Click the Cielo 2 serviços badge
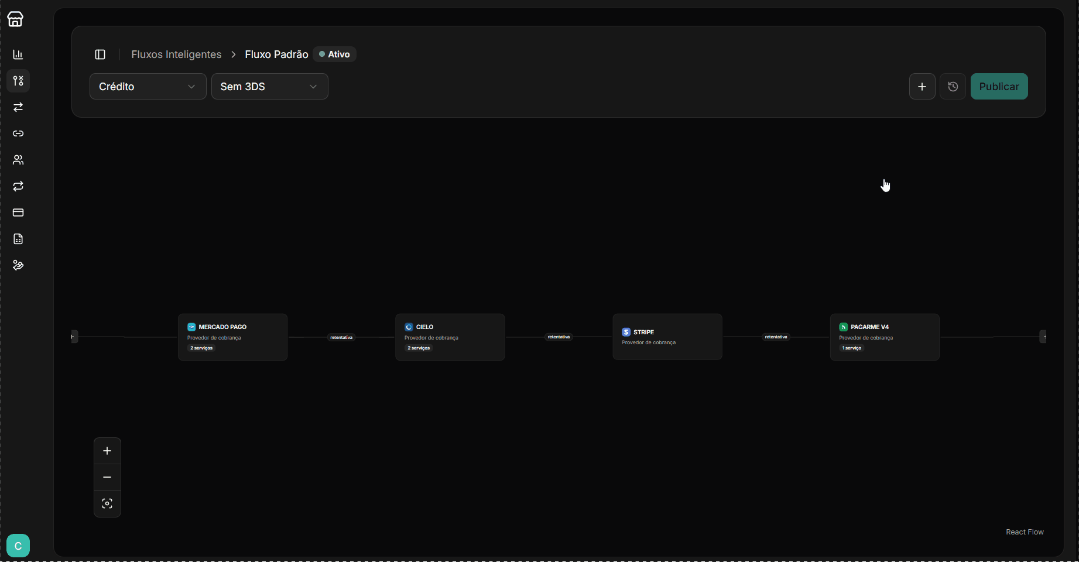Image resolution: width=1079 pixels, height=562 pixels. click(419, 348)
